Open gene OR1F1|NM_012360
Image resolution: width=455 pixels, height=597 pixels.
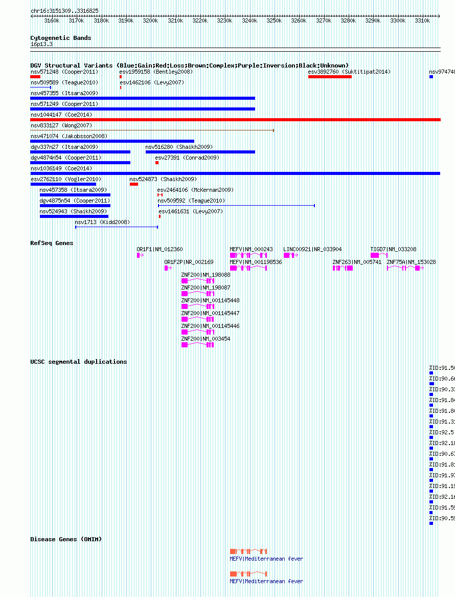tap(160, 249)
